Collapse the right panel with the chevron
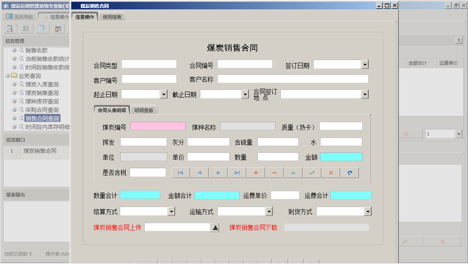The image size is (468, 279). 459,40
